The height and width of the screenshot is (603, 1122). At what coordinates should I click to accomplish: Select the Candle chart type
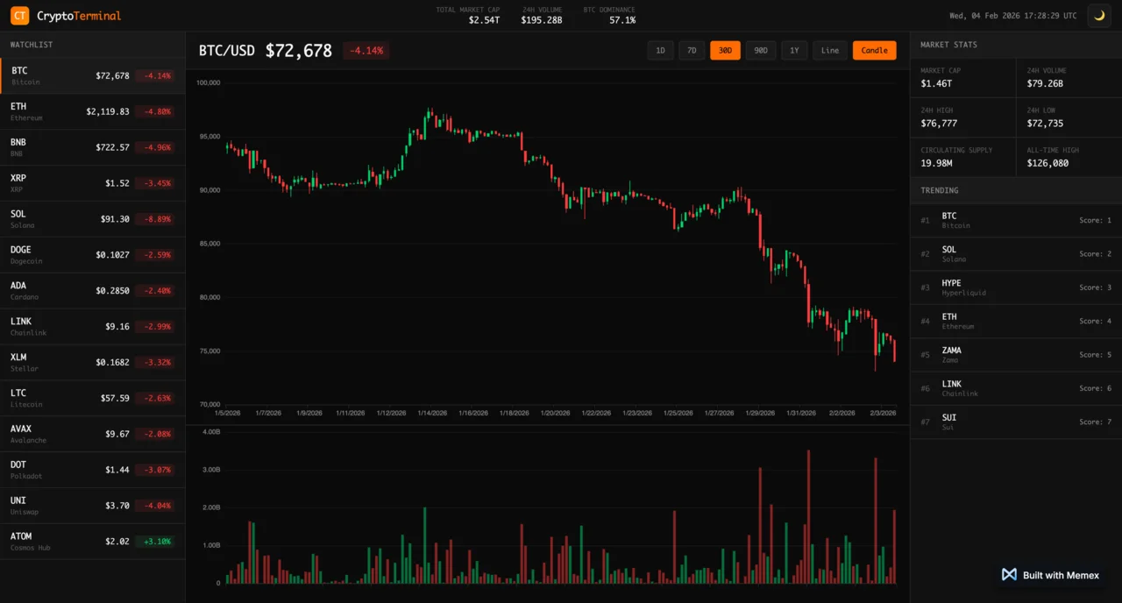(874, 51)
